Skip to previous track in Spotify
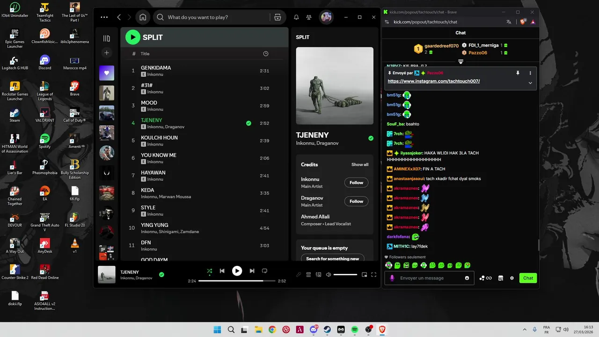The width and height of the screenshot is (599, 337). [222, 271]
